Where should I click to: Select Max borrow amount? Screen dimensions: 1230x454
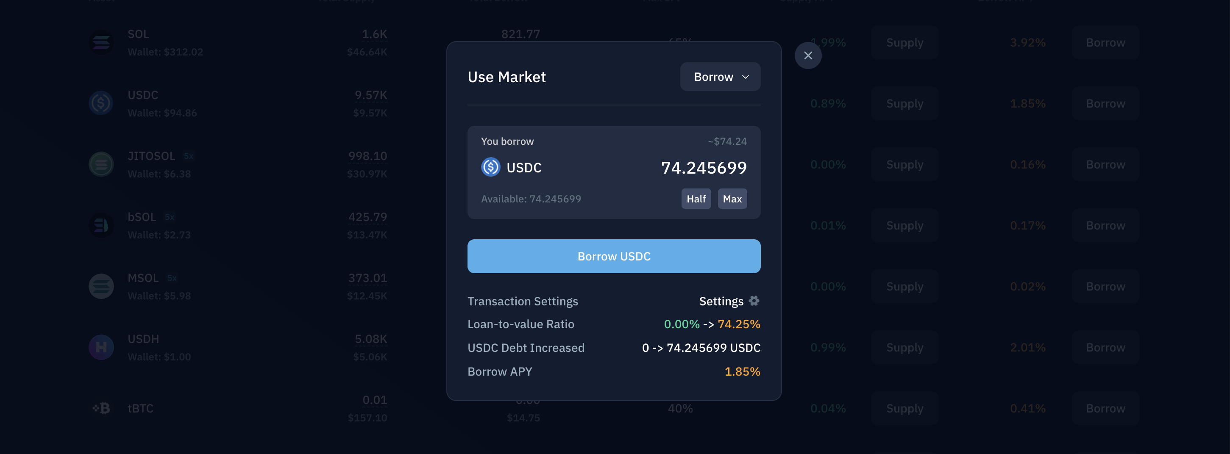click(x=732, y=198)
